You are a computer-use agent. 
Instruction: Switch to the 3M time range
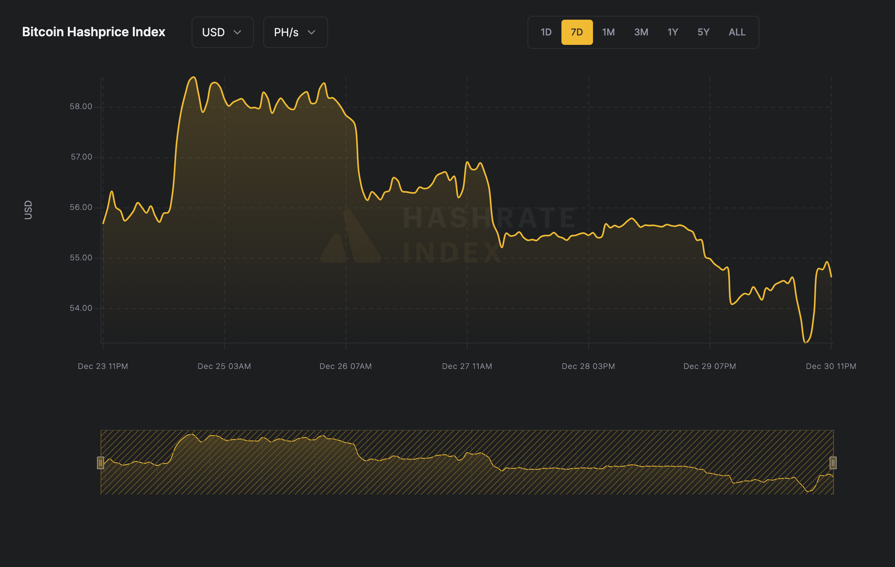click(x=641, y=32)
